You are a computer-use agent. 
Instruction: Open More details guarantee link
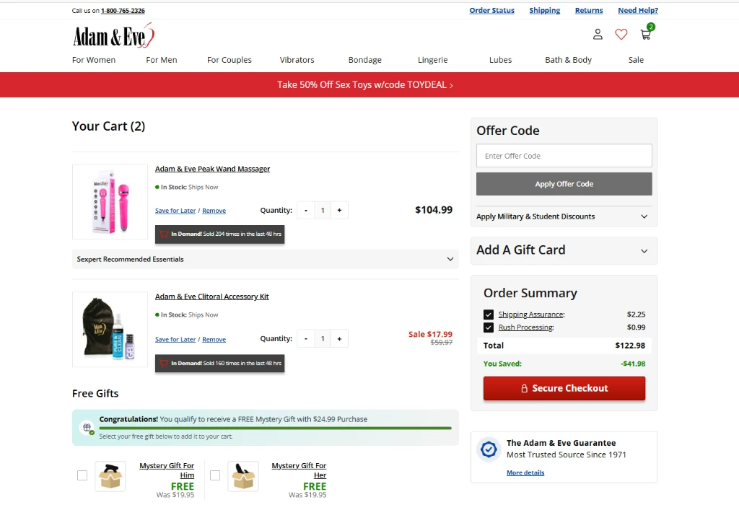(x=525, y=473)
